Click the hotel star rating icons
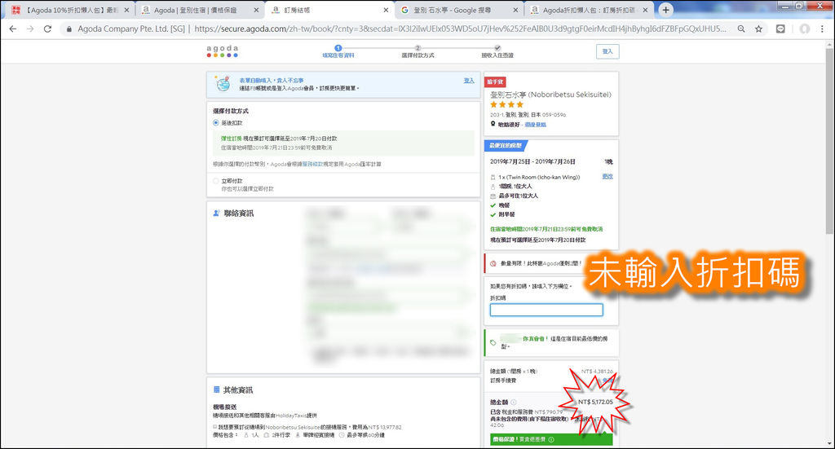This screenshot has width=835, height=449. [x=507, y=105]
